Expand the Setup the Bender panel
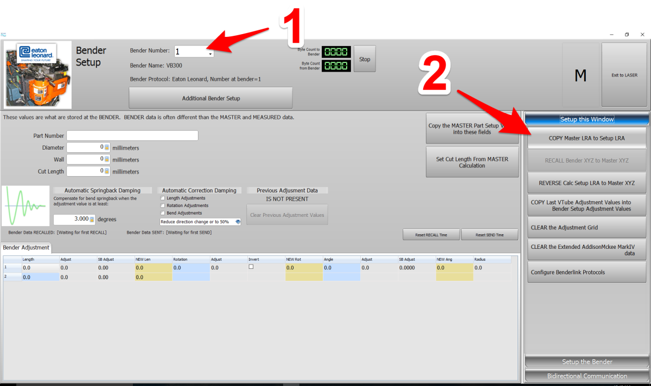The width and height of the screenshot is (651, 386). (586, 362)
